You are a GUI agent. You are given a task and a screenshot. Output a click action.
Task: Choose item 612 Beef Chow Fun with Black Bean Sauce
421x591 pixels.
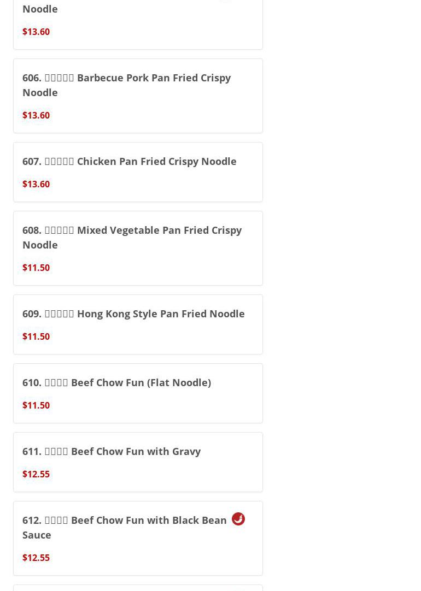tap(124, 521)
